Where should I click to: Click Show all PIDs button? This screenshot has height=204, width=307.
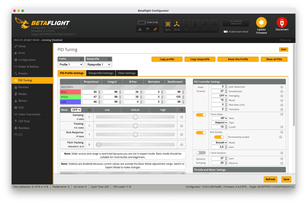point(274,59)
